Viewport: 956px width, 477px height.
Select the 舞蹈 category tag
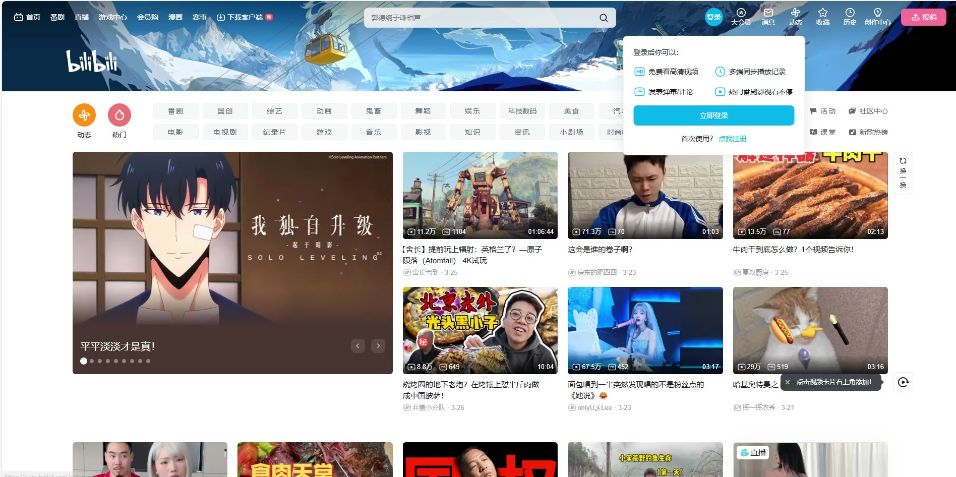pyautogui.click(x=423, y=111)
